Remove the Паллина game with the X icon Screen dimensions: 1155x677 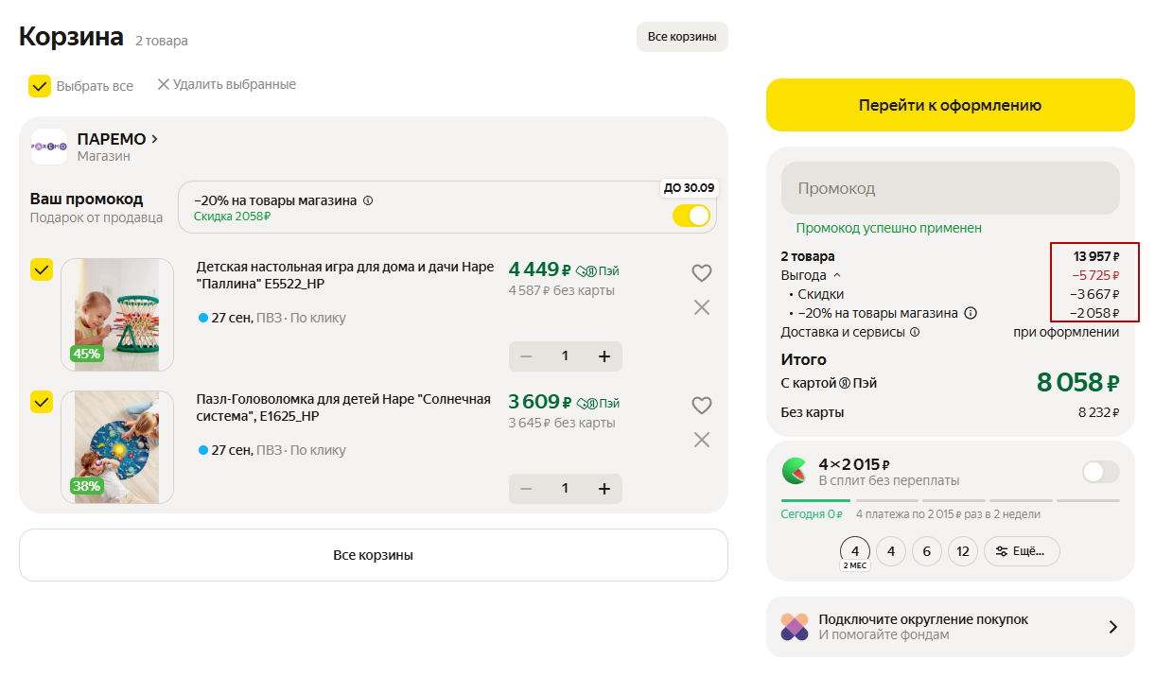[701, 307]
